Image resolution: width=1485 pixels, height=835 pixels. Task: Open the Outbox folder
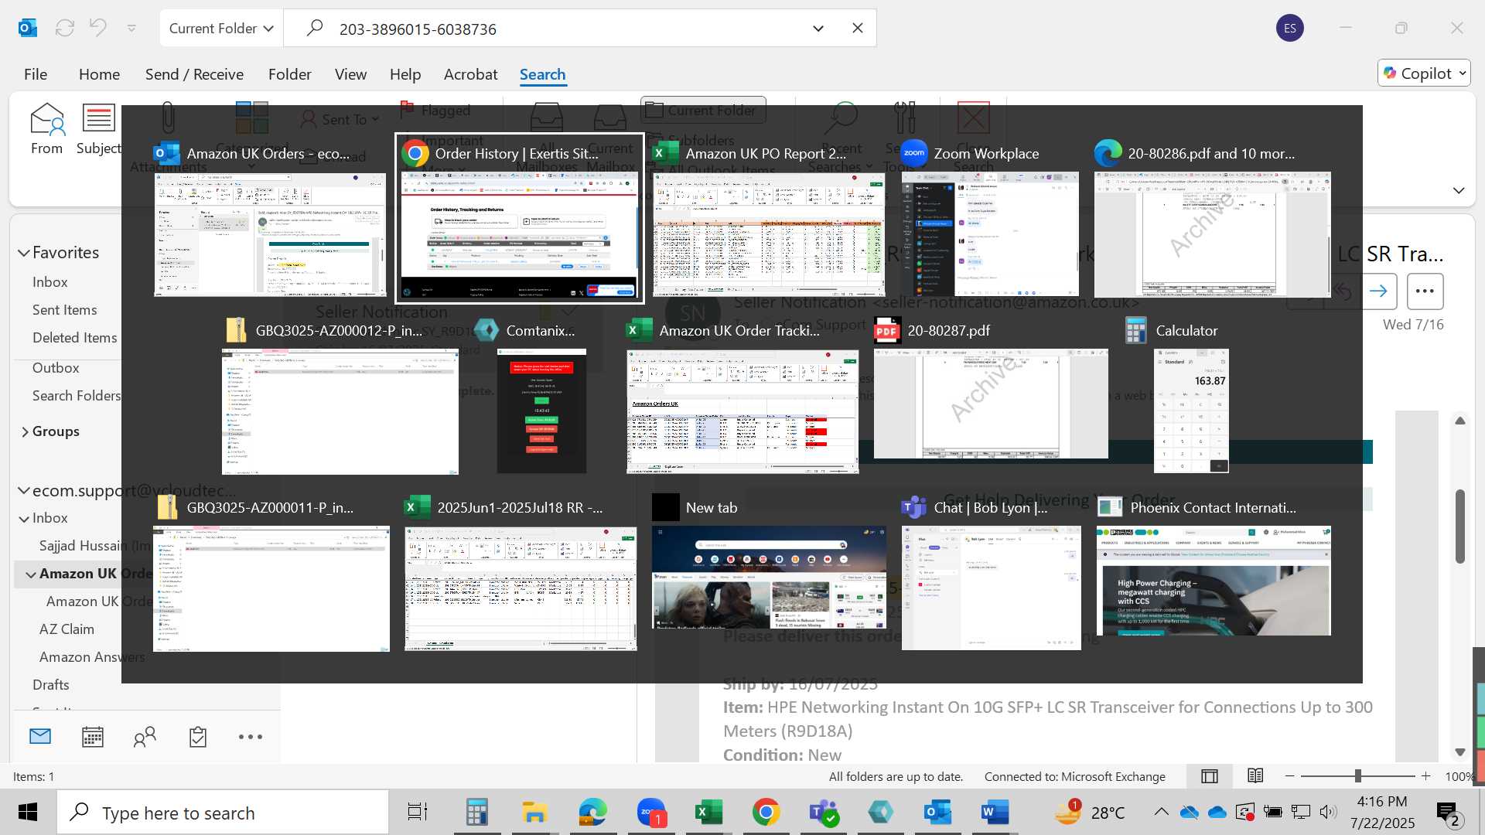coord(56,368)
